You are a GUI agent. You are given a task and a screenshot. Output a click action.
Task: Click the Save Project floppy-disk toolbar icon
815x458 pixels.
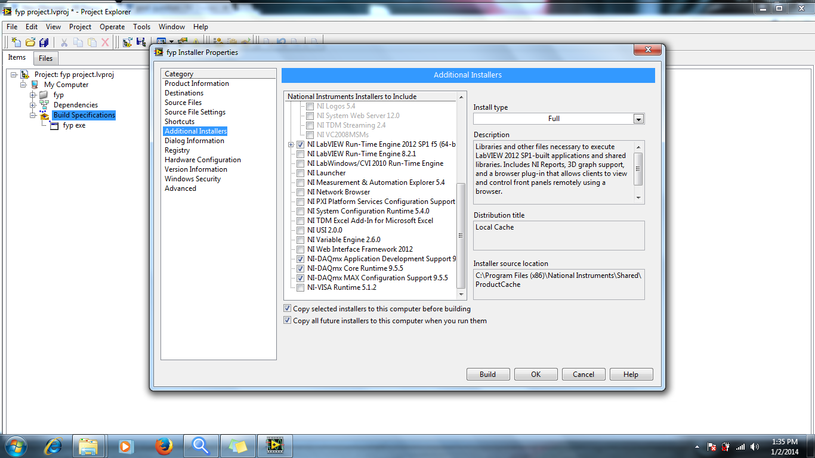tap(141, 42)
